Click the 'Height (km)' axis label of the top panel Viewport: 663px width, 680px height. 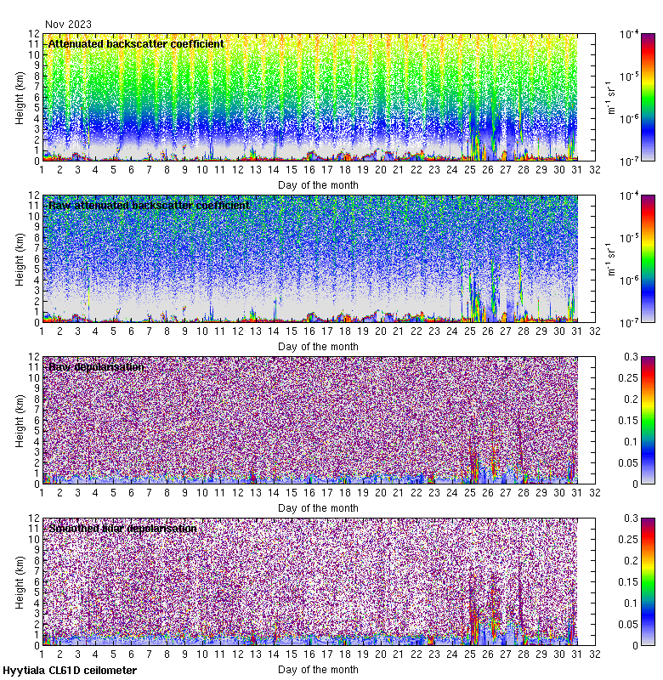pyautogui.click(x=20, y=98)
